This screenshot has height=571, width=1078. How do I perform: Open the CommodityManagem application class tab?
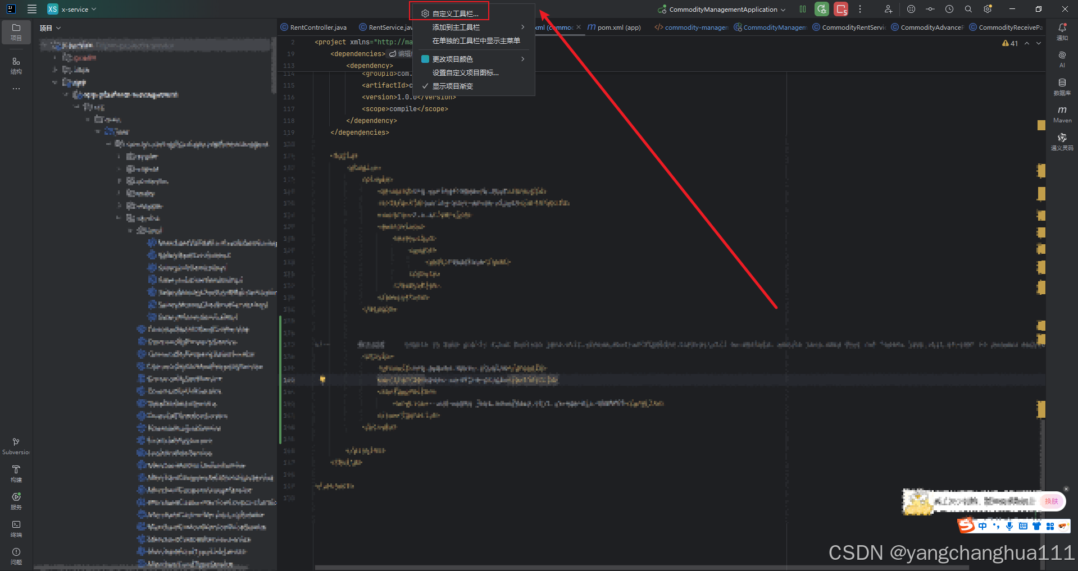pyautogui.click(x=770, y=28)
